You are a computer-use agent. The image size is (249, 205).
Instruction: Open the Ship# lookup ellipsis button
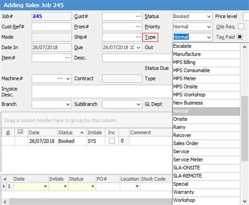138,37
